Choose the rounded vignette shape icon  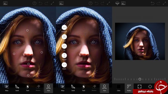tap(150, 87)
